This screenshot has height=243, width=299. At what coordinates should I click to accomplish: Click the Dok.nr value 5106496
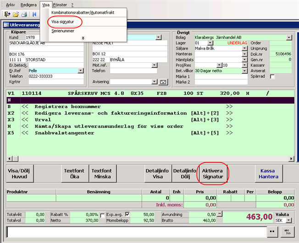(x=281, y=54)
